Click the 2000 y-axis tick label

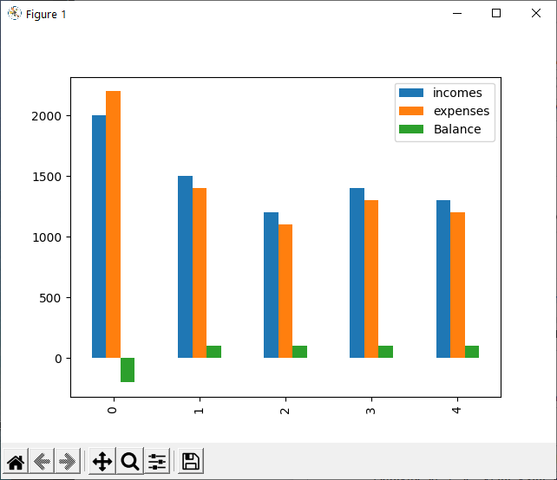coord(46,116)
